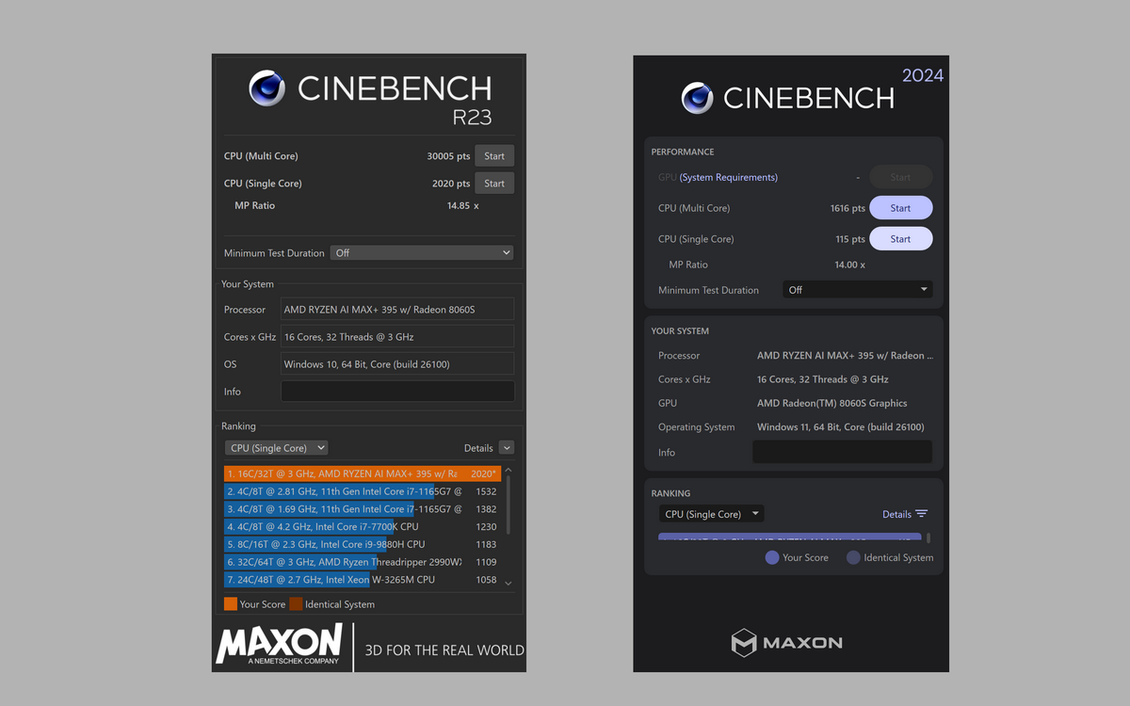The image size is (1130, 706).
Task: Open Minimum Test Duration dropdown in Cinebench 2024
Action: point(857,290)
